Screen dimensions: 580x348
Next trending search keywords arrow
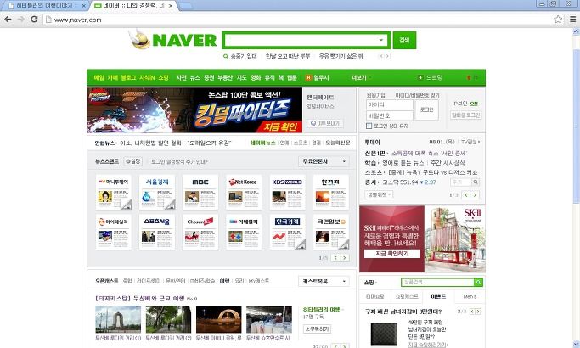387,56
